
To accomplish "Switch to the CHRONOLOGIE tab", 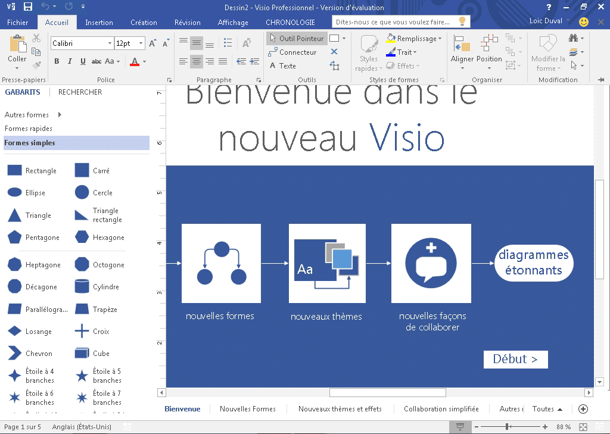I will pyautogui.click(x=290, y=23).
